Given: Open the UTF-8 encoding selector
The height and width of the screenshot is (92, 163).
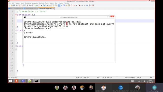Looking at the screenshot, I should click(x=139, y=78).
